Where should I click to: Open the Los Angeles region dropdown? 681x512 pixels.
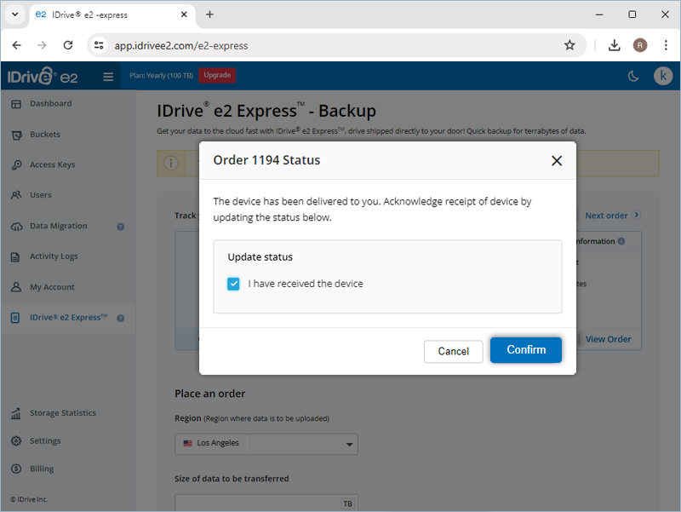pos(266,444)
